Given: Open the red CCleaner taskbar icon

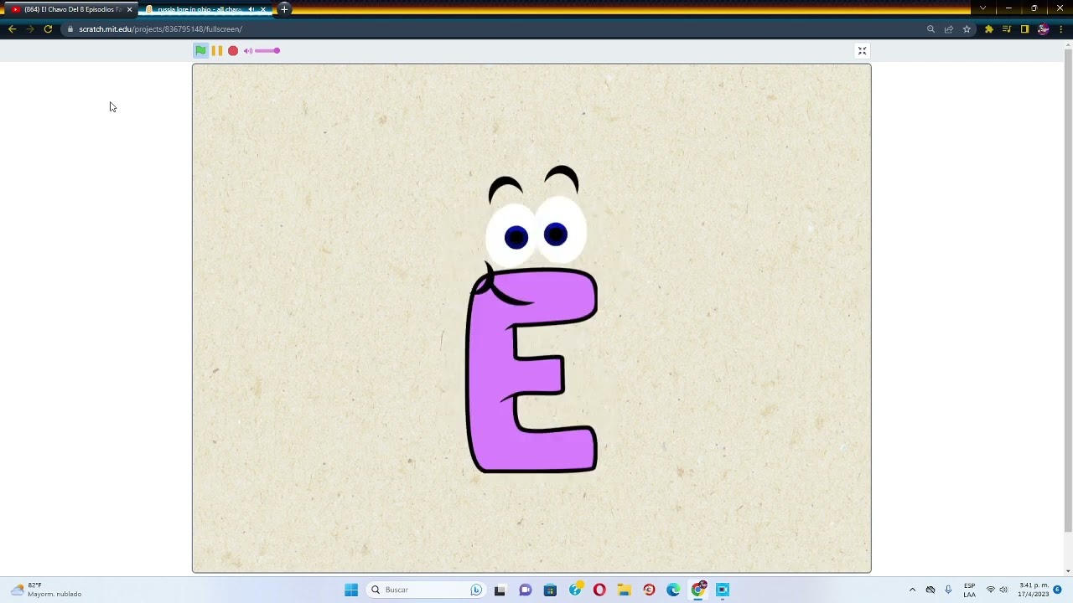Looking at the screenshot, I should point(649,590).
